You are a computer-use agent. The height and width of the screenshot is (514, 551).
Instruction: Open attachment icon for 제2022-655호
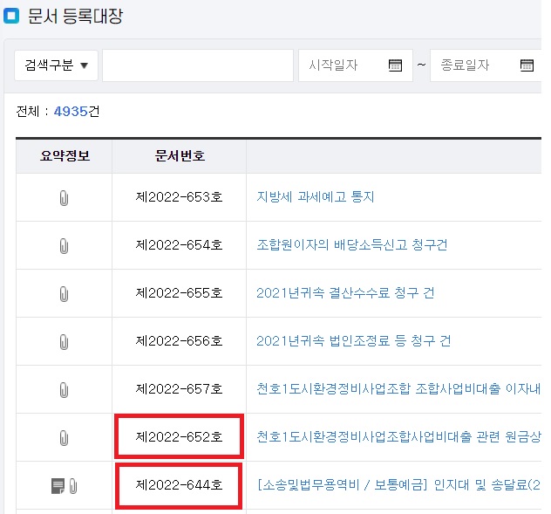pyautogui.click(x=64, y=294)
